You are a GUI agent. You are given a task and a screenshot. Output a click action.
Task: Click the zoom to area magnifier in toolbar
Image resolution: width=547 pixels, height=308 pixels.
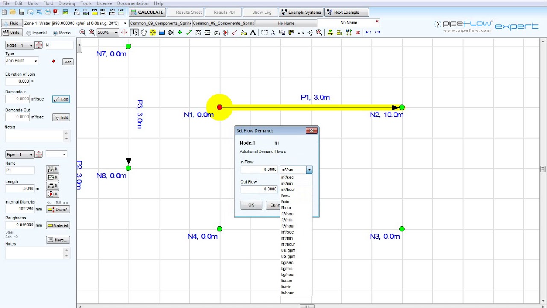(x=319, y=33)
